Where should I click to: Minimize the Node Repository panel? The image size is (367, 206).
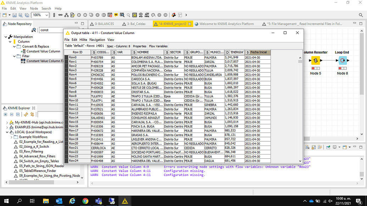click(x=76, y=23)
